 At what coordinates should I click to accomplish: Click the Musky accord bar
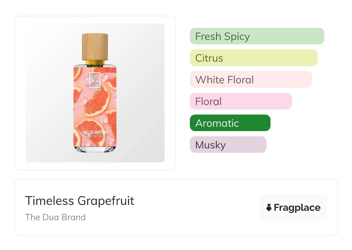pos(228,145)
